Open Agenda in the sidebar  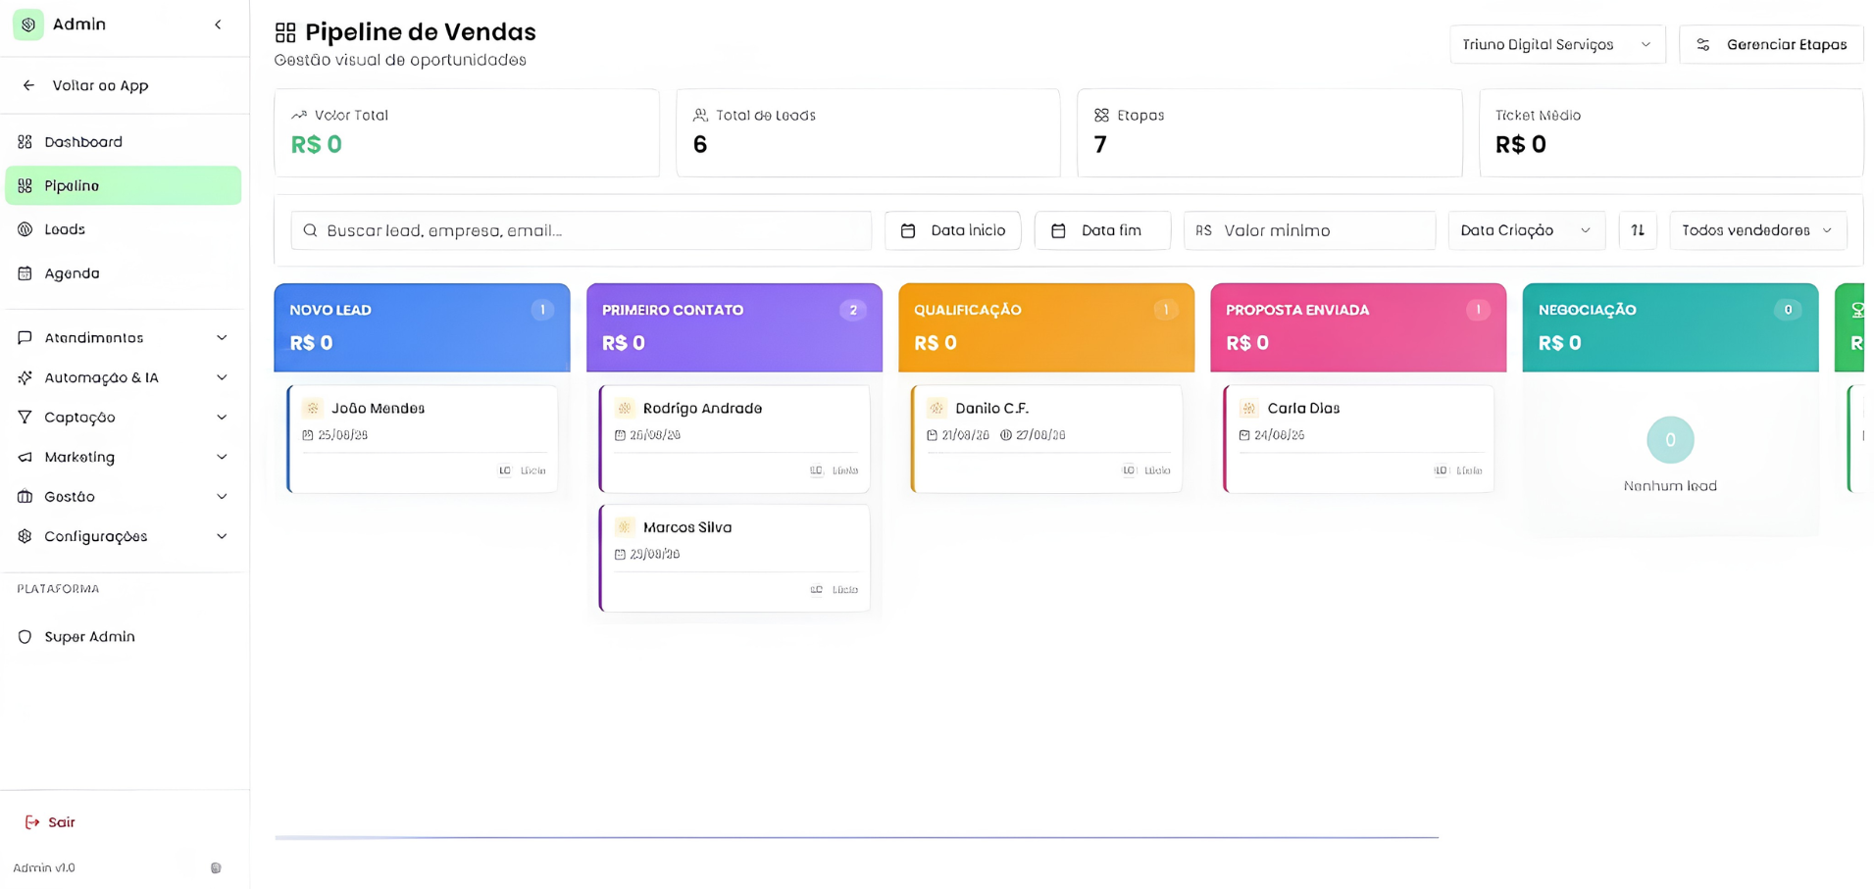124,273
